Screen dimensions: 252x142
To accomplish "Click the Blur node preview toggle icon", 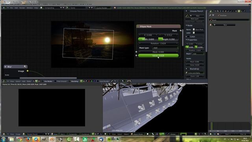I will [25, 67].
